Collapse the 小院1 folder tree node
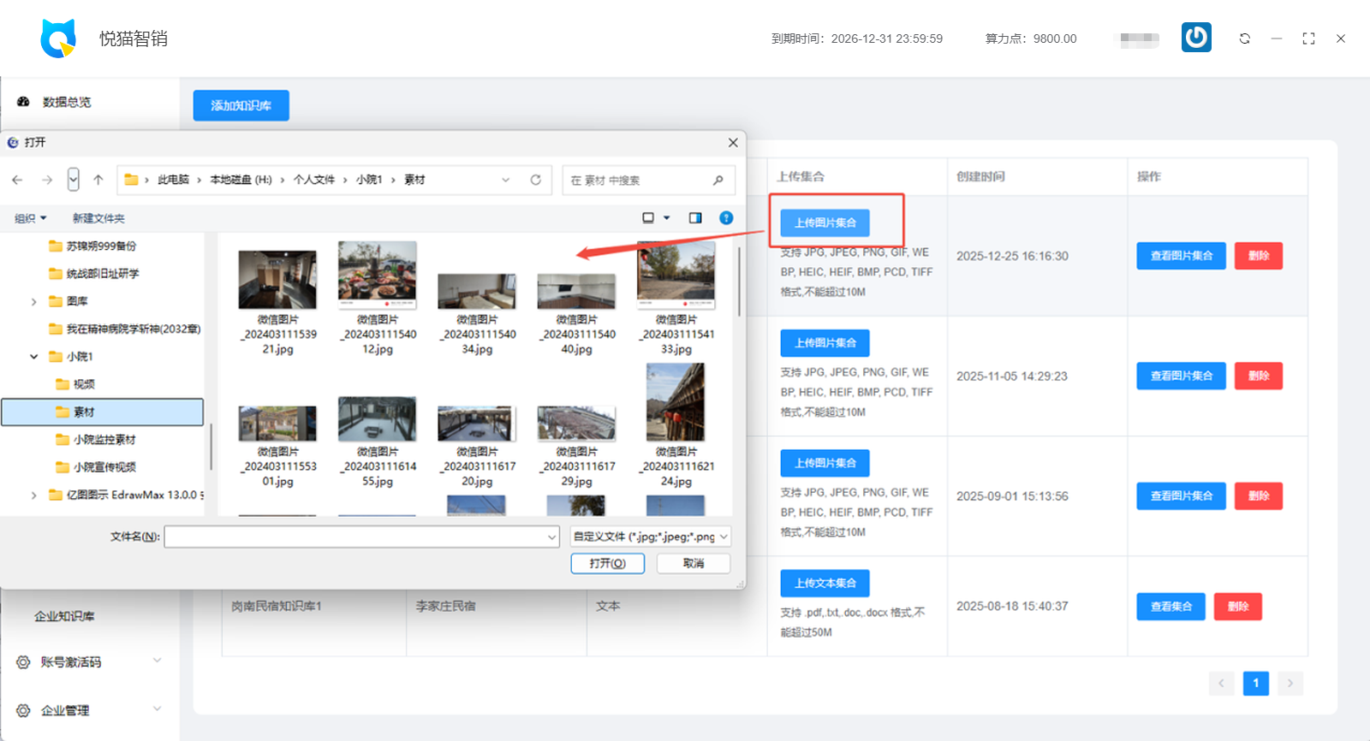1370x741 pixels. 34,357
